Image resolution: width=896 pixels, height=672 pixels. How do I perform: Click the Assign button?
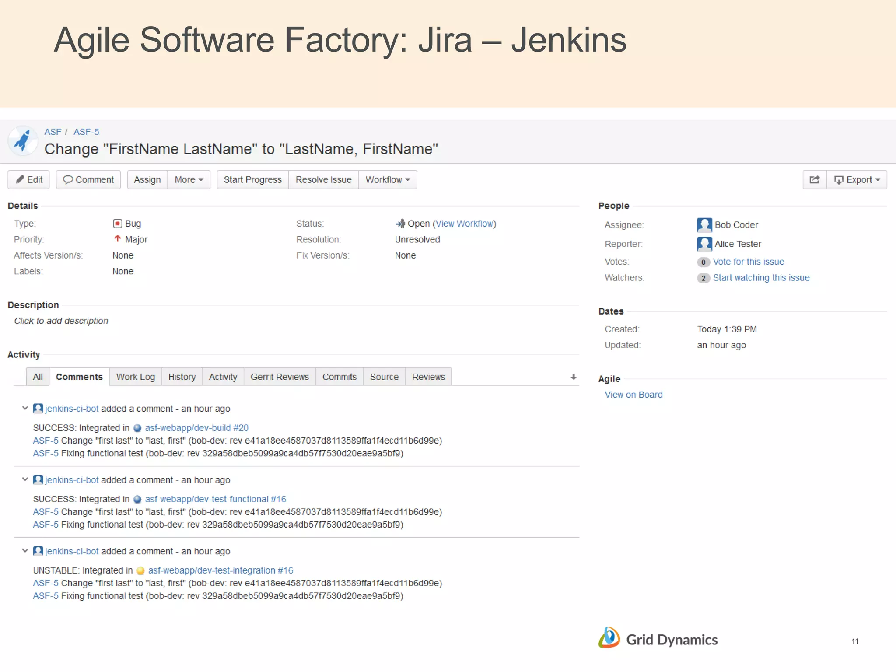pos(147,180)
